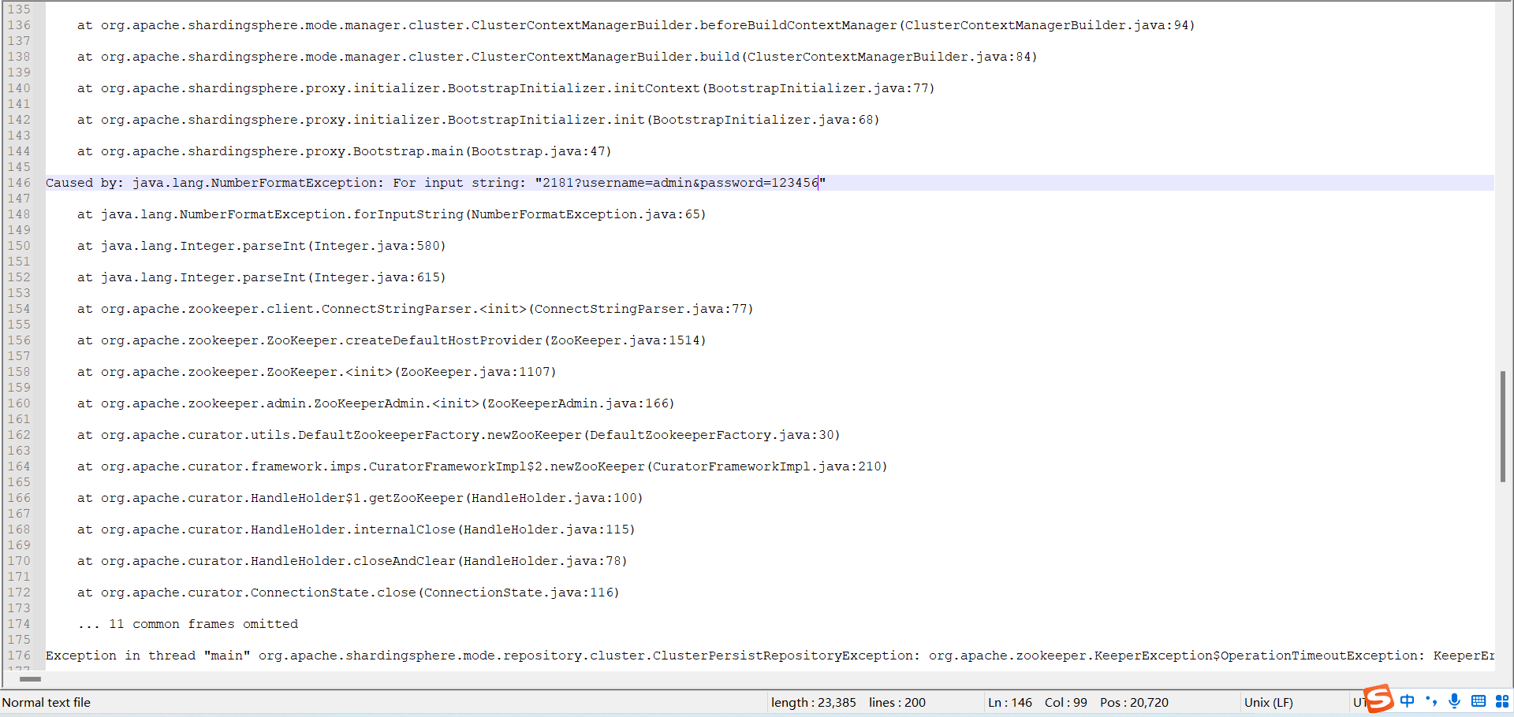Image resolution: width=1514 pixels, height=717 pixels.
Task: Click 'Ln : 146' in status bar
Action: (x=1010, y=702)
